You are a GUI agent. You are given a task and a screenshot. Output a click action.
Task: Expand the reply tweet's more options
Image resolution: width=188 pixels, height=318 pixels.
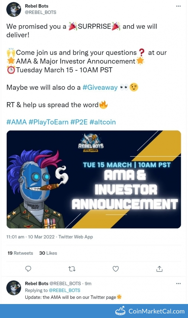click(x=179, y=283)
